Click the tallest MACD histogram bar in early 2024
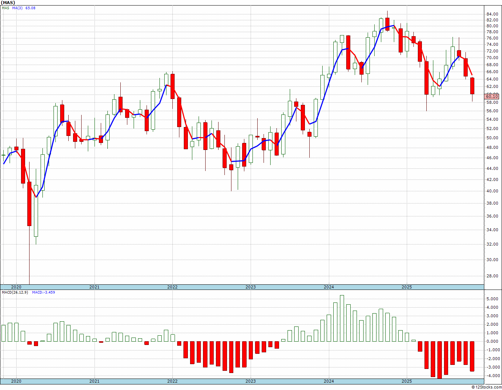Screen dimensions: 502x390 342,318
